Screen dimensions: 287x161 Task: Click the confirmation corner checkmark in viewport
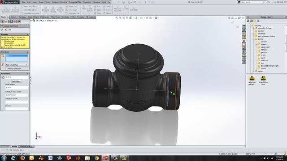(x=232, y=22)
